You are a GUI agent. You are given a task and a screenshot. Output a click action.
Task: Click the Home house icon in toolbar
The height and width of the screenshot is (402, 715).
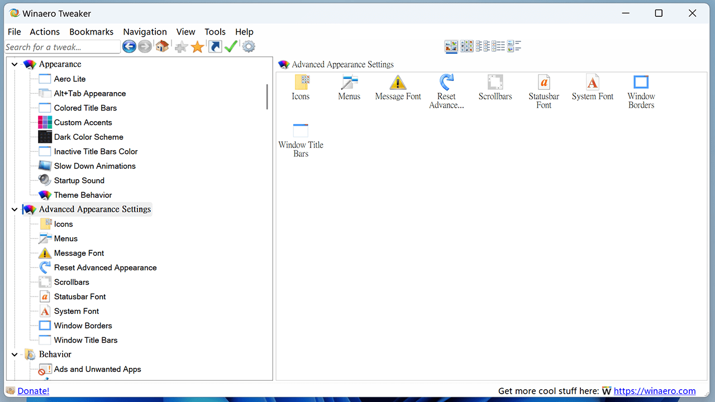click(162, 47)
